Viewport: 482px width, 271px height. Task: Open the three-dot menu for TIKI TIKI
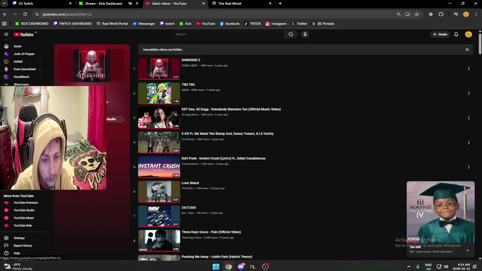click(x=469, y=93)
